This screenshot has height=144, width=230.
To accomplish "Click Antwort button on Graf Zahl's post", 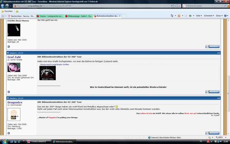I will click(x=212, y=92).
